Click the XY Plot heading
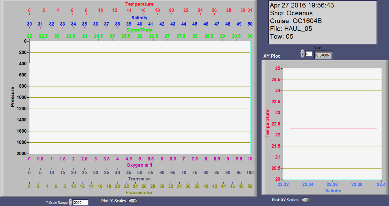 (272, 56)
